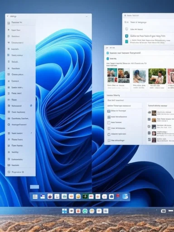This screenshot has height=232, width=174.
Task: Tick the bottom checkbox in the front window list
Action: pyautogui.click(x=109, y=140)
